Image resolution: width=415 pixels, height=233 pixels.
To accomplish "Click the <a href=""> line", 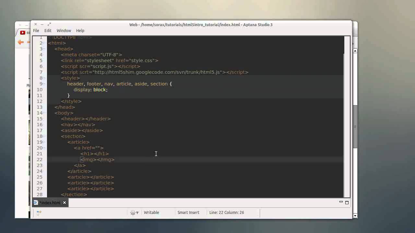I will click(89, 148).
